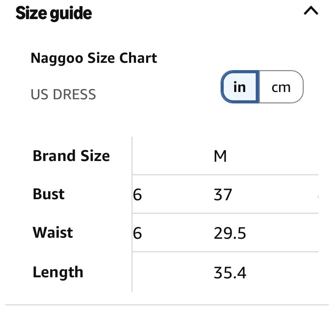334x312 pixels.
Task: Select the bust value 37
Action: point(223,194)
